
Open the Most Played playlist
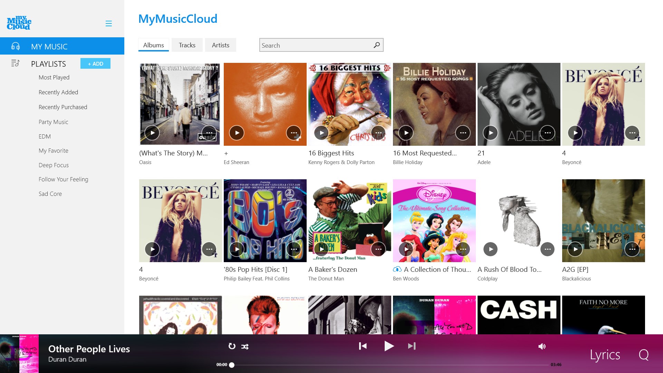(54, 77)
